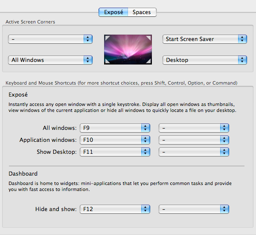Screen dimensions: 256x235
Task: Click the 'Show Desktop:' label
Action: (x=57, y=152)
